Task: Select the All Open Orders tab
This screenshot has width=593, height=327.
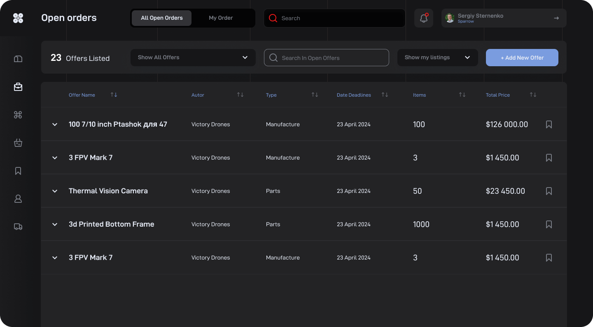Action: (x=161, y=18)
